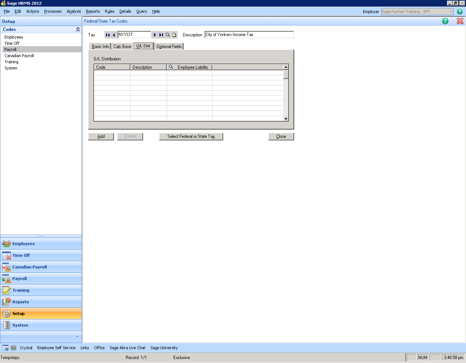Viewport: 466px width, 363px height.
Task: Go to the first tax record
Action: coord(107,35)
